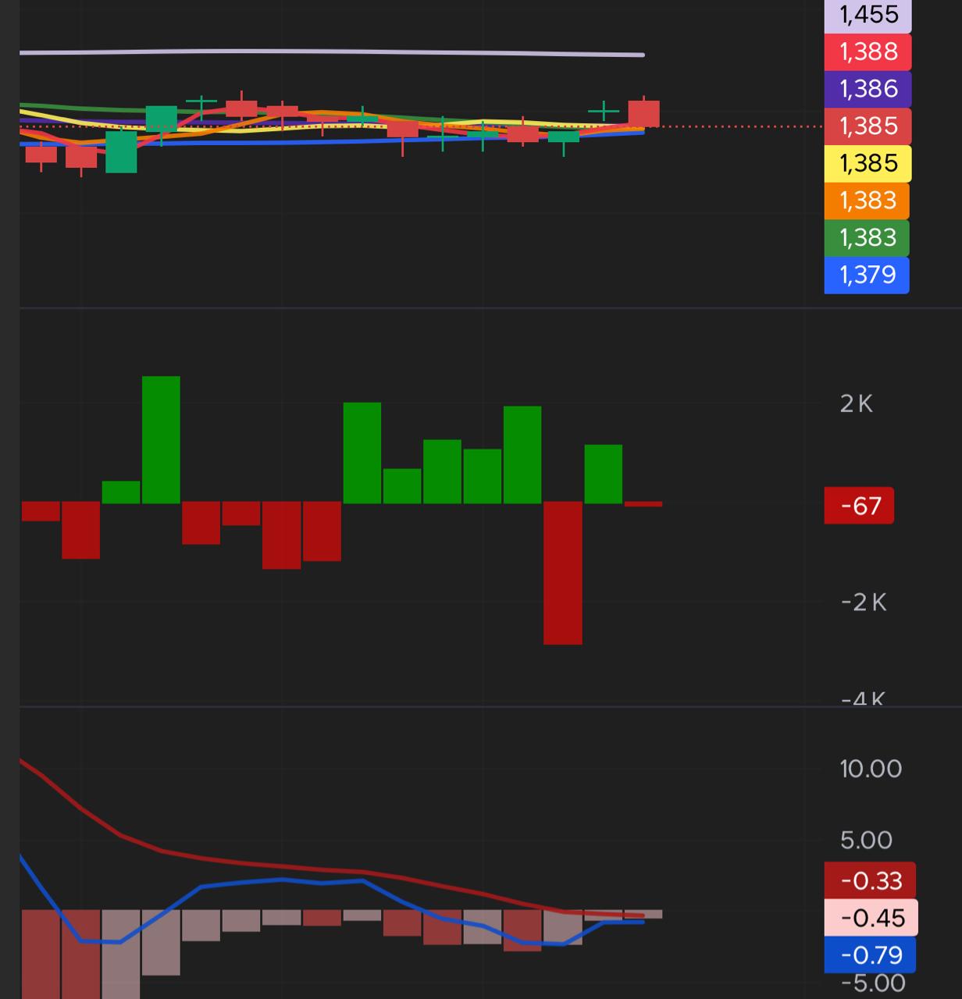Image resolution: width=962 pixels, height=999 pixels.
Task: Click the 2 K axis label
Action: pos(857,404)
